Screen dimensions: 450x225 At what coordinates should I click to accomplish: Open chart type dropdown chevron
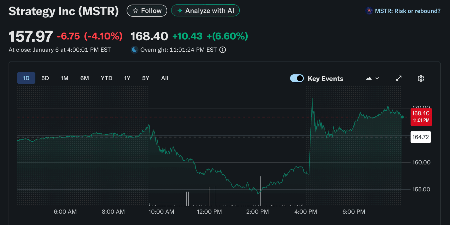377,78
